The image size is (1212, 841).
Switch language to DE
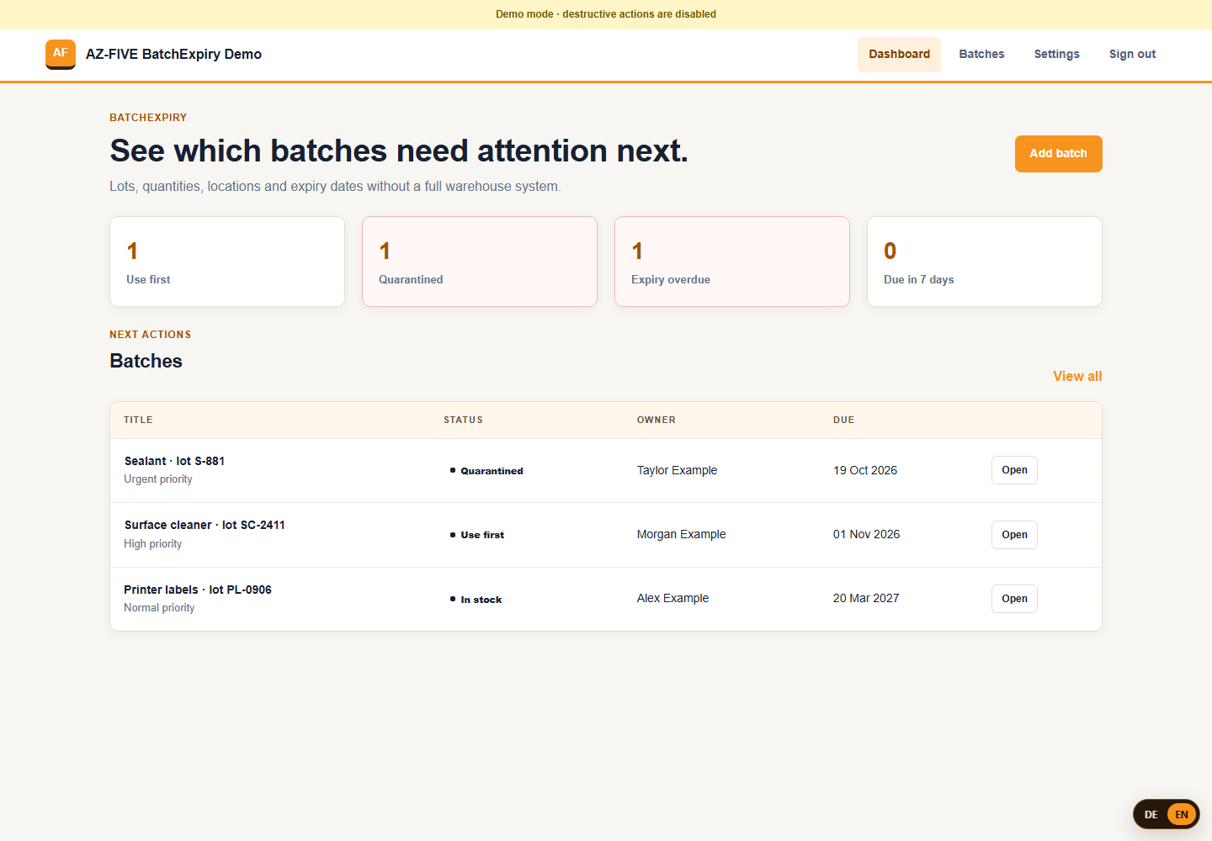(1151, 814)
